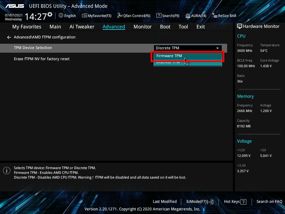
Task: Click the BCLK Freq value 100.00 MHz
Action: (x=246, y=66)
